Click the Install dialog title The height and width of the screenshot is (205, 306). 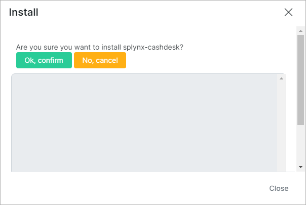24,12
